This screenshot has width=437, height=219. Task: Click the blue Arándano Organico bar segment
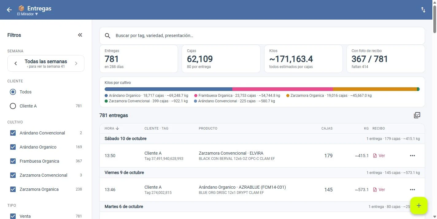168,89
